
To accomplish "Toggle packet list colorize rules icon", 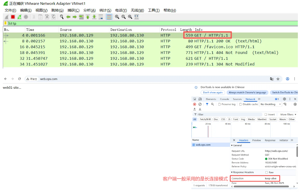I will (x=109, y=17).
